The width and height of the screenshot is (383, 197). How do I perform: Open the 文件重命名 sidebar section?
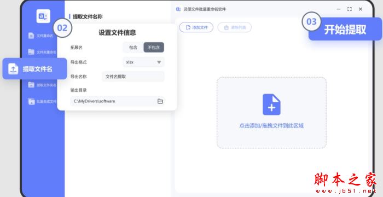tap(40, 36)
